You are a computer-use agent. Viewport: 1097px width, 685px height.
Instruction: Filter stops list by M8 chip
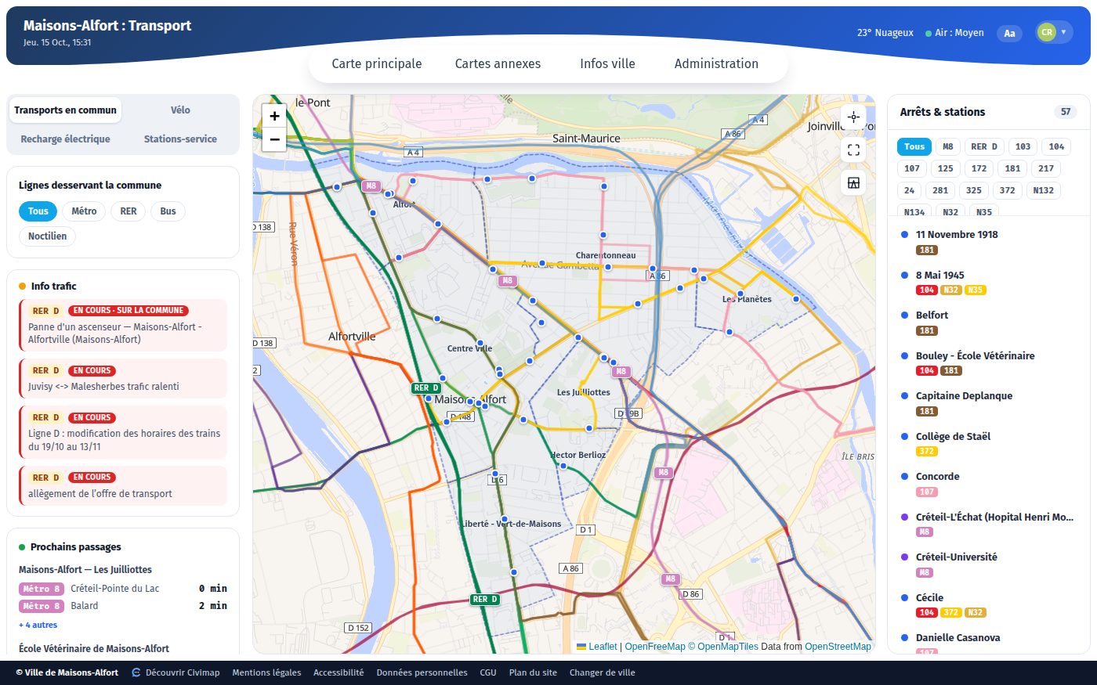click(947, 146)
